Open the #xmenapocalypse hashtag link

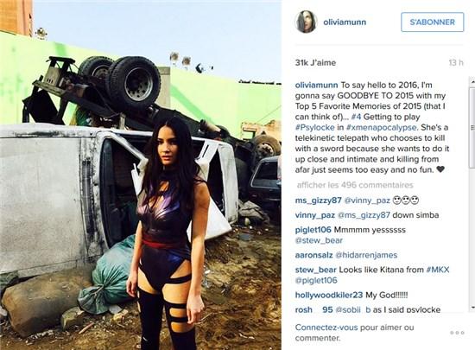(x=381, y=128)
